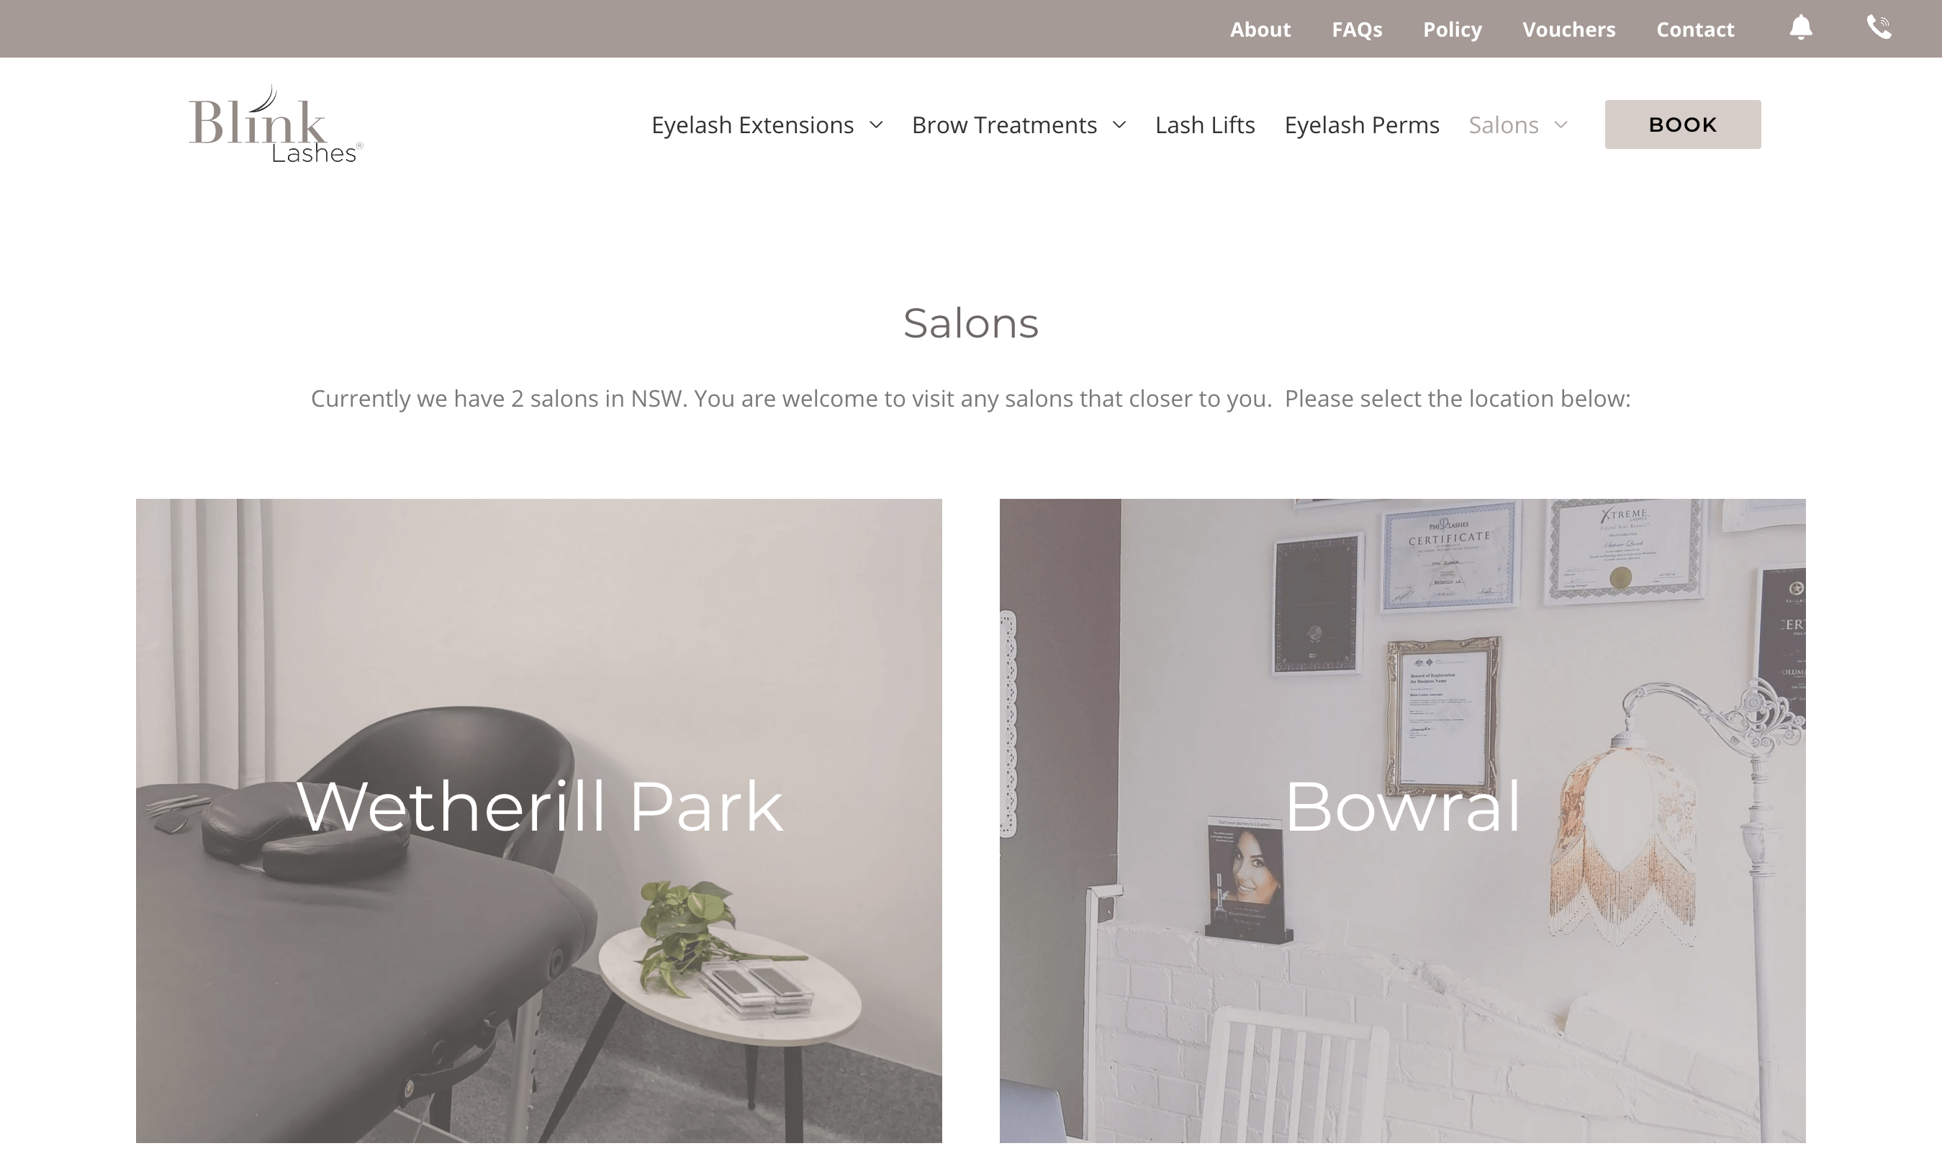Expand the Salons dropdown chevron

[x=1561, y=125]
